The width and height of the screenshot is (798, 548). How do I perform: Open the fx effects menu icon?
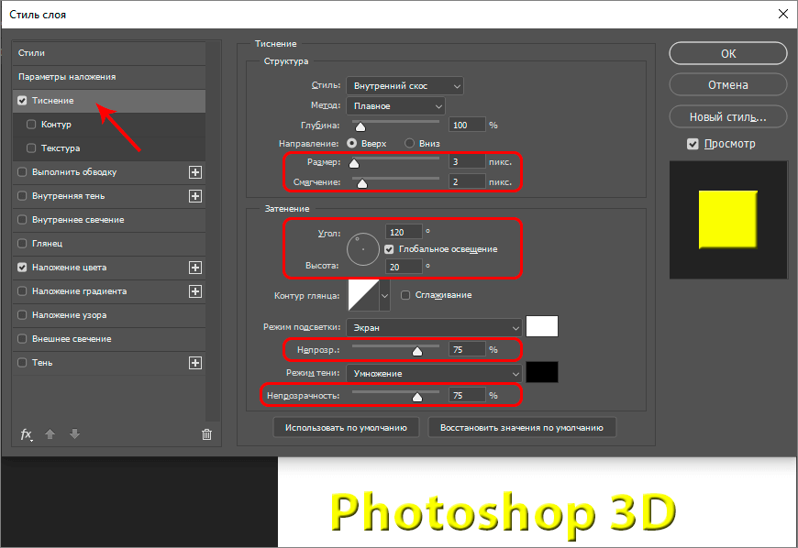tap(27, 434)
